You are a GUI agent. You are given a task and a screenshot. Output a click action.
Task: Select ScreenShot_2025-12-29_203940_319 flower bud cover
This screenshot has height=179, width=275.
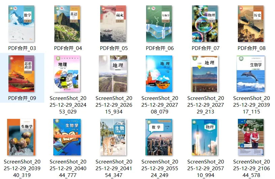(21, 137)
